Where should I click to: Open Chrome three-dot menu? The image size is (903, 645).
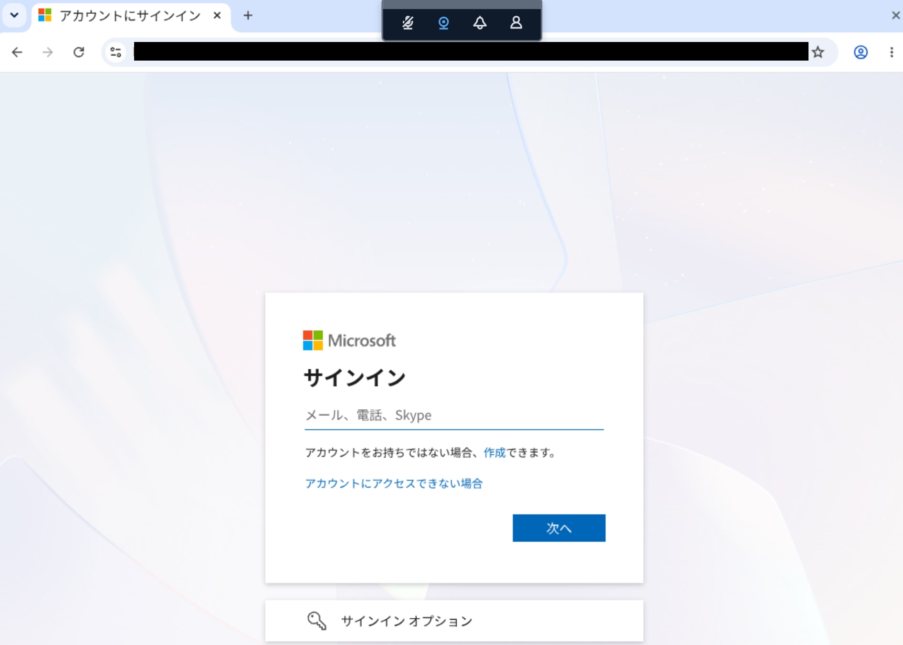coord(892,52)
